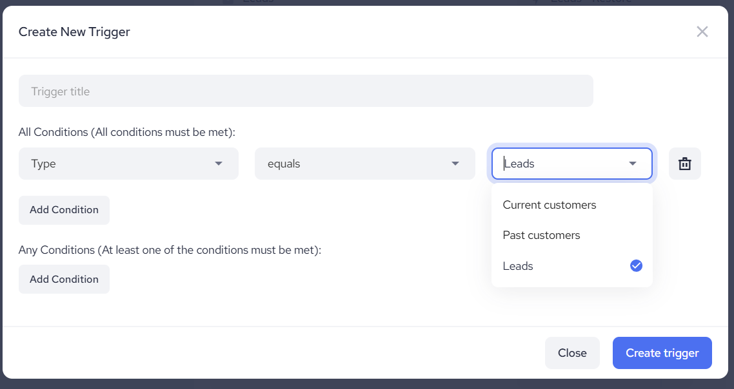Image resolution: width=734 pixels, height=389 pixels.
Task: Open the Type field dropdown
Action: [x=129, y=164]
